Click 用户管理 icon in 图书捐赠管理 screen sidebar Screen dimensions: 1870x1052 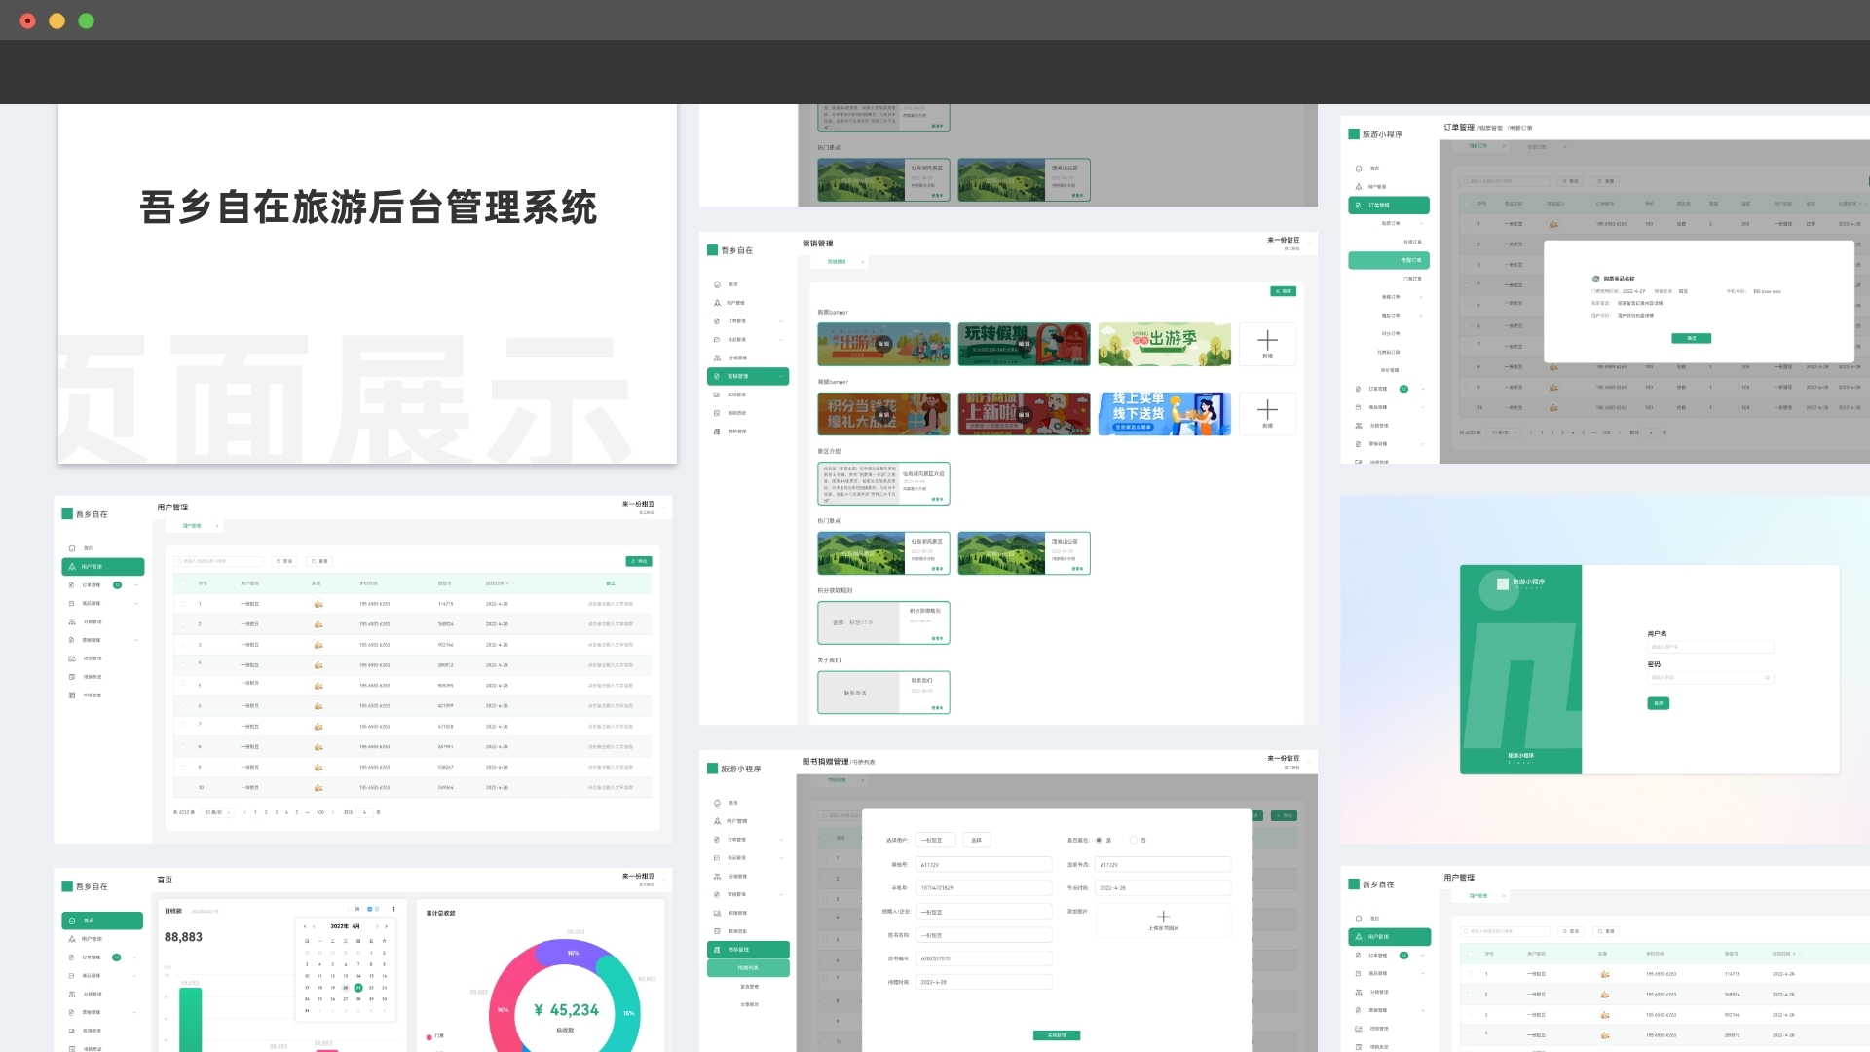pyautogui.click(x=718, y=821)
